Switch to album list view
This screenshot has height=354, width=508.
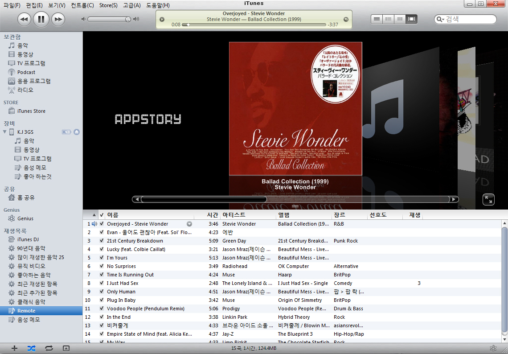(388, 19)
